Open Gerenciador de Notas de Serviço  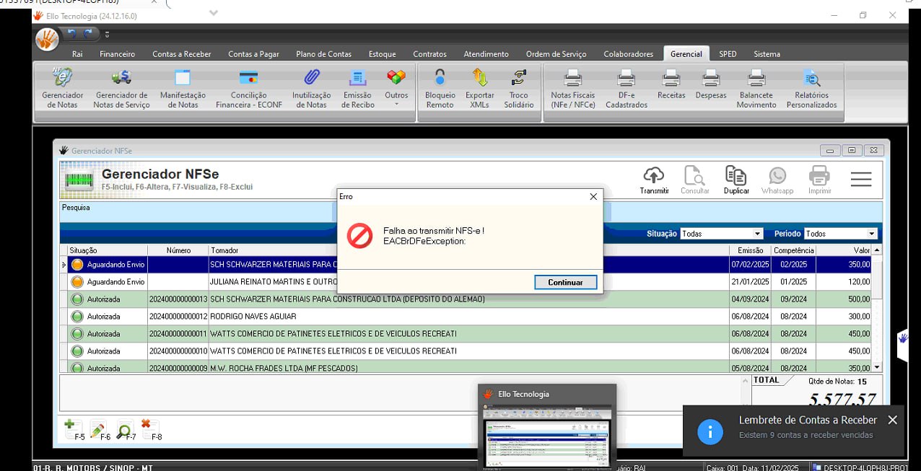pos(121,89)
